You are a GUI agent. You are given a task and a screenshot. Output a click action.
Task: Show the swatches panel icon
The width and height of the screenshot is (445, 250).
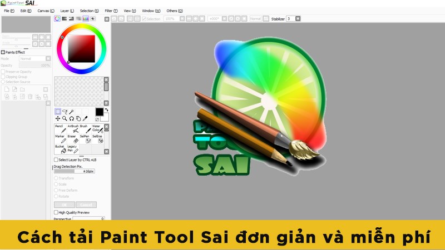point(86,19)
